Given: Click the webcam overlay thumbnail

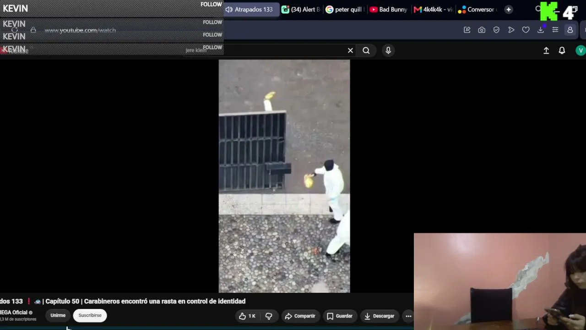Looking at the screenshot, I should [500, 281].
